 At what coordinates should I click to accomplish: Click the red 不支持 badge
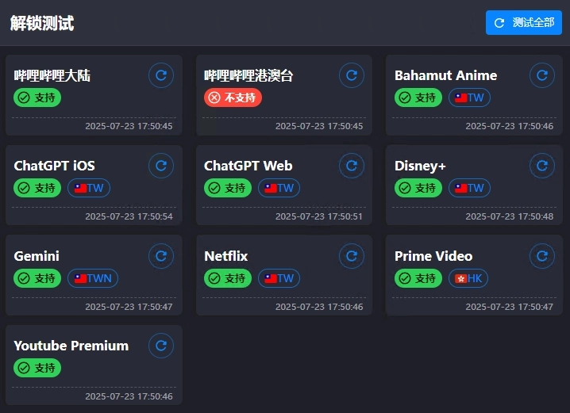pyautogui.click(x=233, y=98)
